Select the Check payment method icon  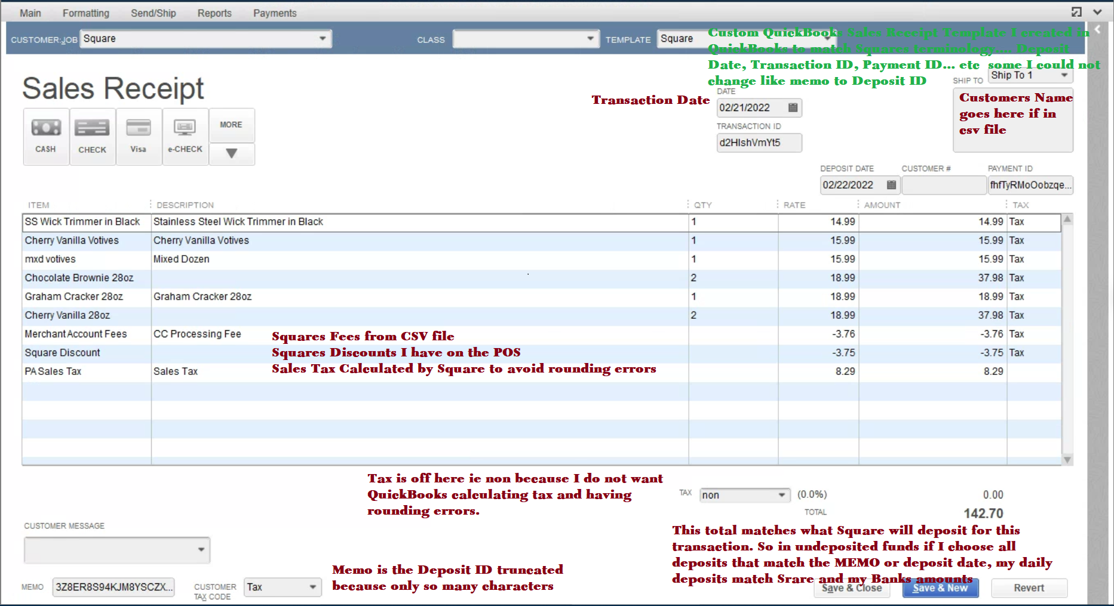point(92,136)
